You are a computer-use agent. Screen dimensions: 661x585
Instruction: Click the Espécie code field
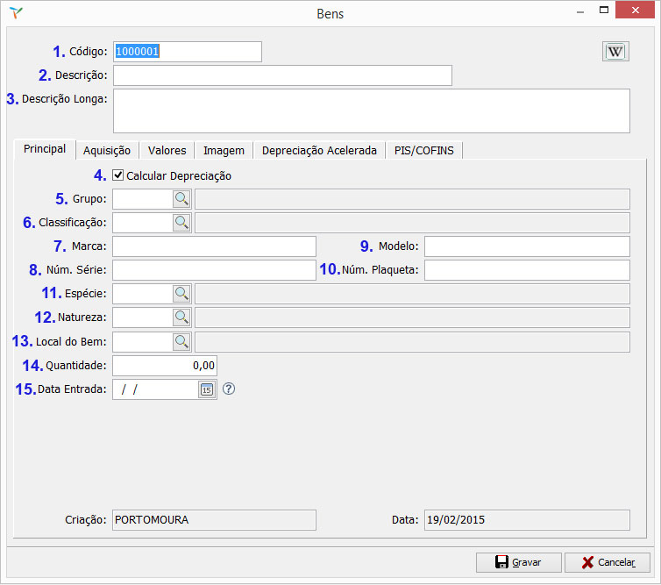pyautogui.click(x=143, y=294)
